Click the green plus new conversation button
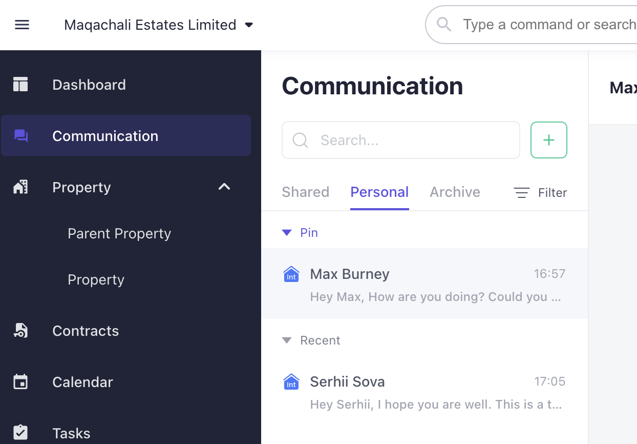 coord(549,140)
